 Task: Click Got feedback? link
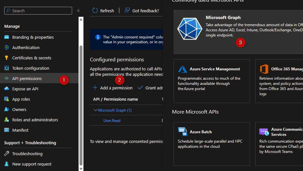pyautogui.click(x=142, y=11)
